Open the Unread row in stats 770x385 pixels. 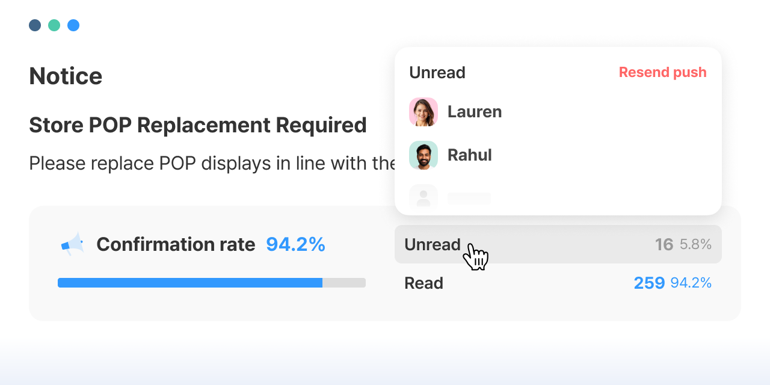pyautogui.click(x=558, y=244)
